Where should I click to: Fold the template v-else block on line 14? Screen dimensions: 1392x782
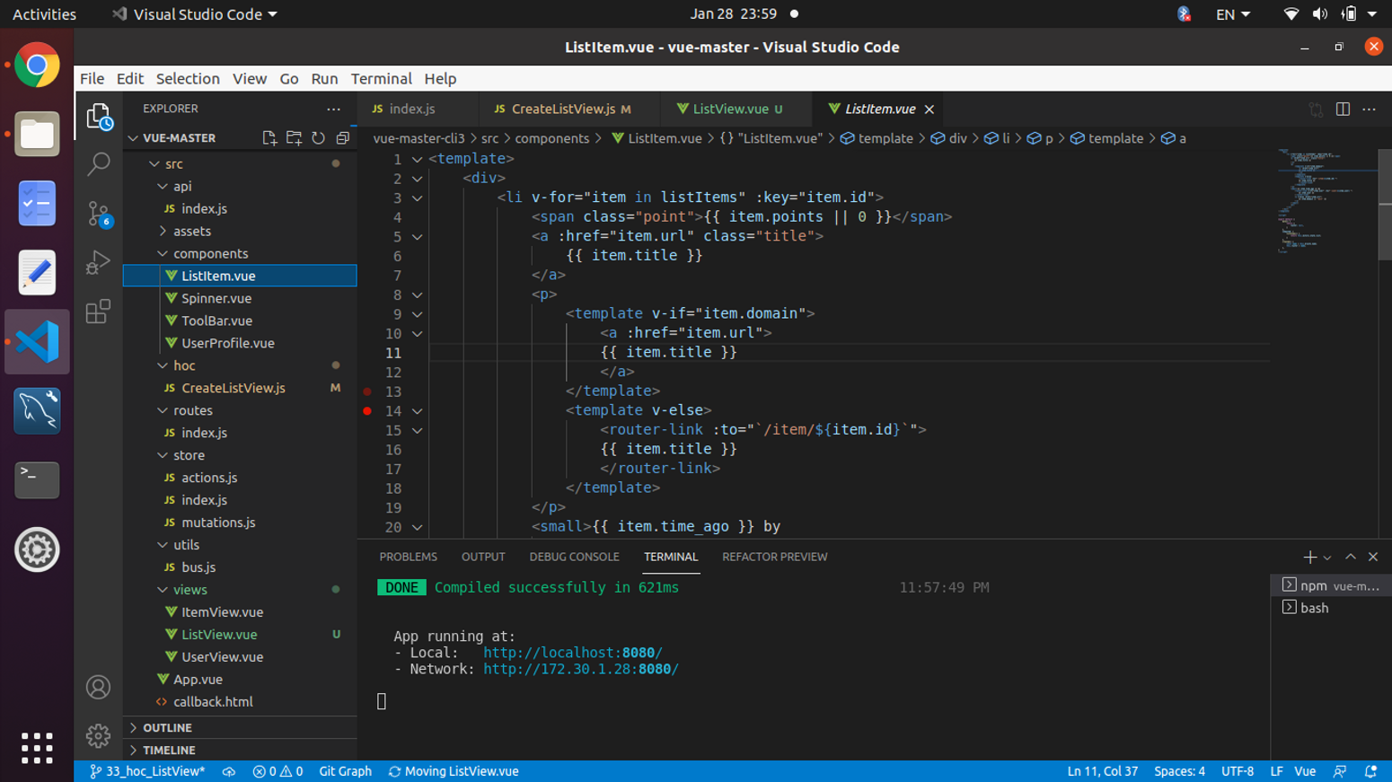[418, 411]
